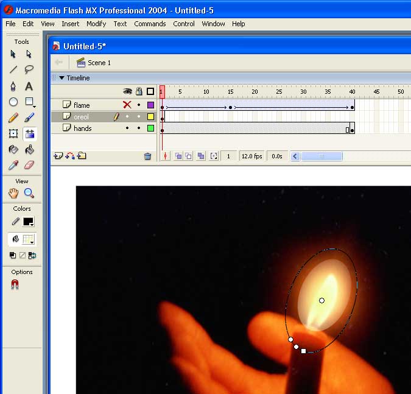The image size is (411, 394).
Task: Toggle lock on hands layer
Action: [139, 128]
